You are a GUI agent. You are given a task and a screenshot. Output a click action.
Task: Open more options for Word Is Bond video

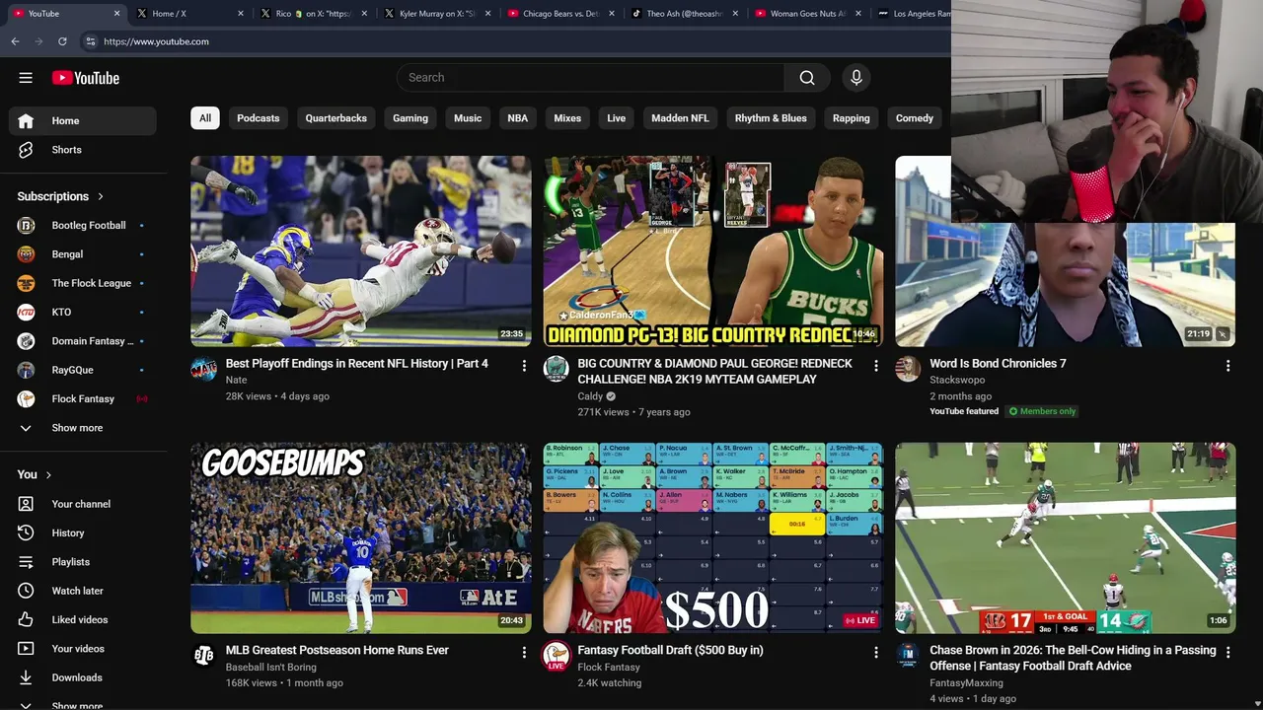pyautogui.click(x=1227, y=366)
